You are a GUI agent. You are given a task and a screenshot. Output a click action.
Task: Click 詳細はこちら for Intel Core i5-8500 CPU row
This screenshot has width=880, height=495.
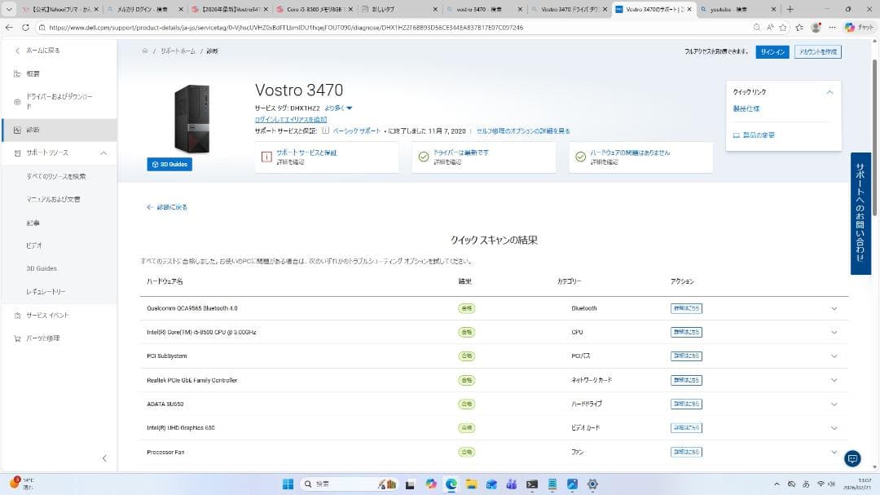686,332
